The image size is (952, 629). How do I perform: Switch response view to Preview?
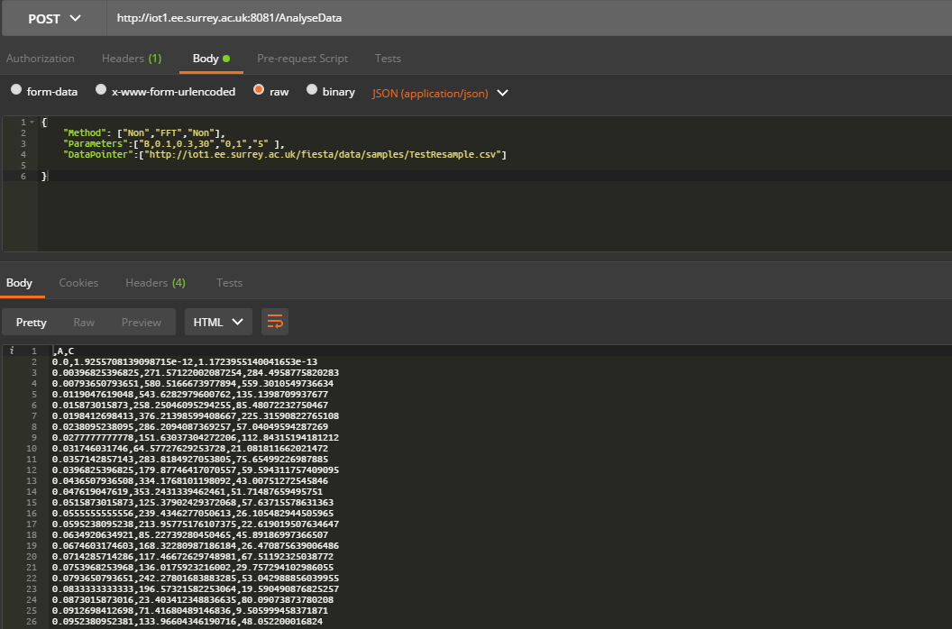(142, 323)
